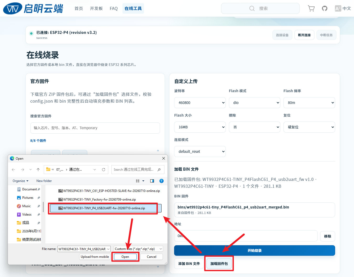The height and width of the screenshot is (277, 354).
Task: Refresh the folder path in Open dialog
Action: pyautogui.click(x=104, y=170)
